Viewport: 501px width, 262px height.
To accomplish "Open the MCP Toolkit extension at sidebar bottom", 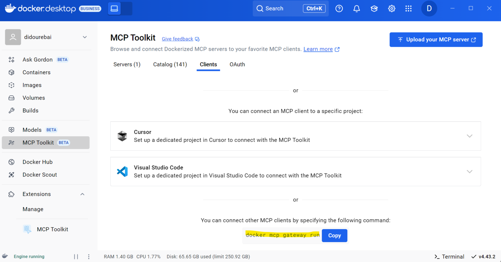I will (x=52, y=229).
